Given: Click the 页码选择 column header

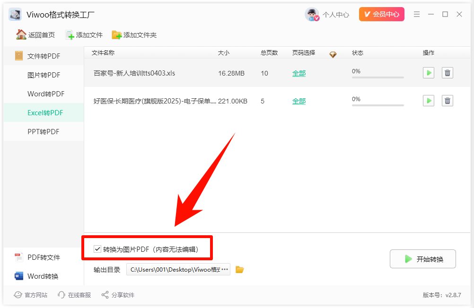Looking at the screenshot, I should click(x=304, y=53).
